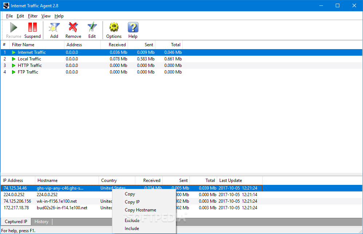
Task: Sort filters by the Filter Name column header
Action: pos(37,45)
